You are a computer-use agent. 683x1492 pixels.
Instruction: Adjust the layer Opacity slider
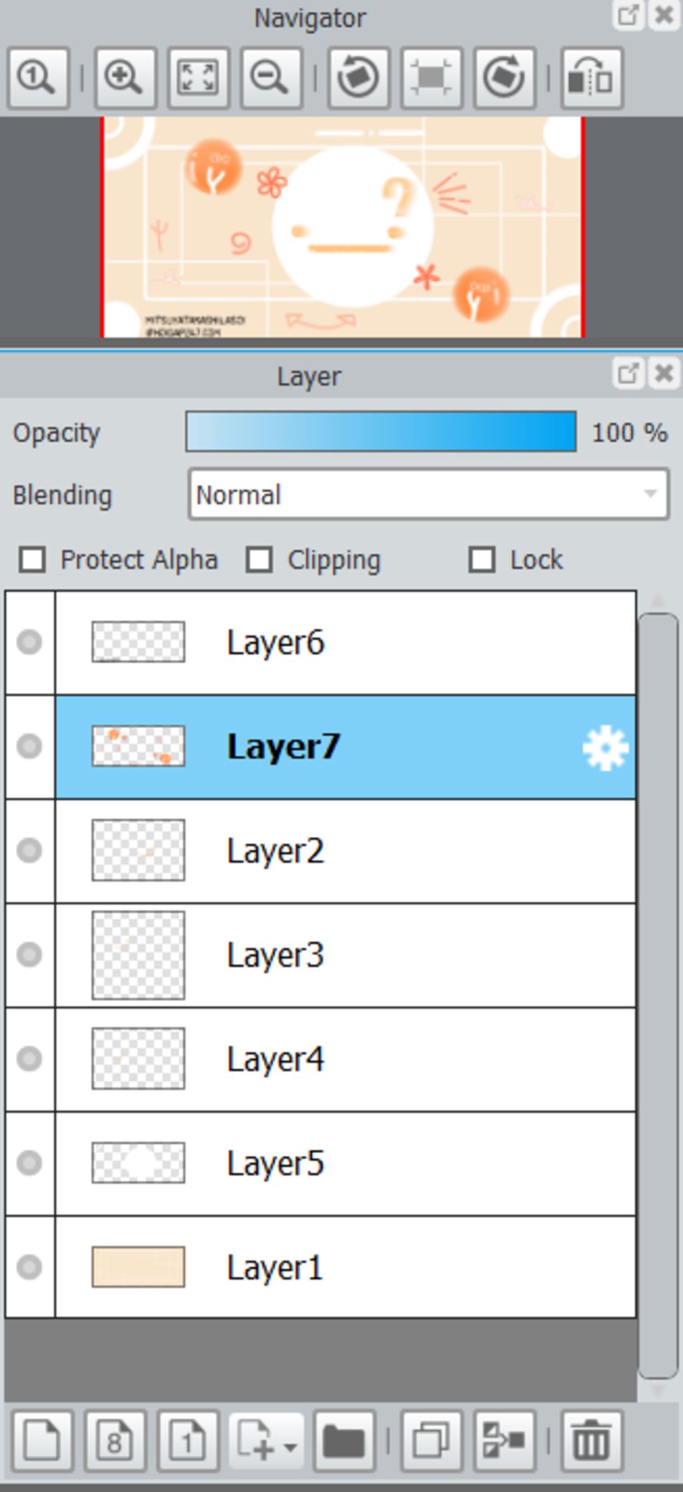381,432
